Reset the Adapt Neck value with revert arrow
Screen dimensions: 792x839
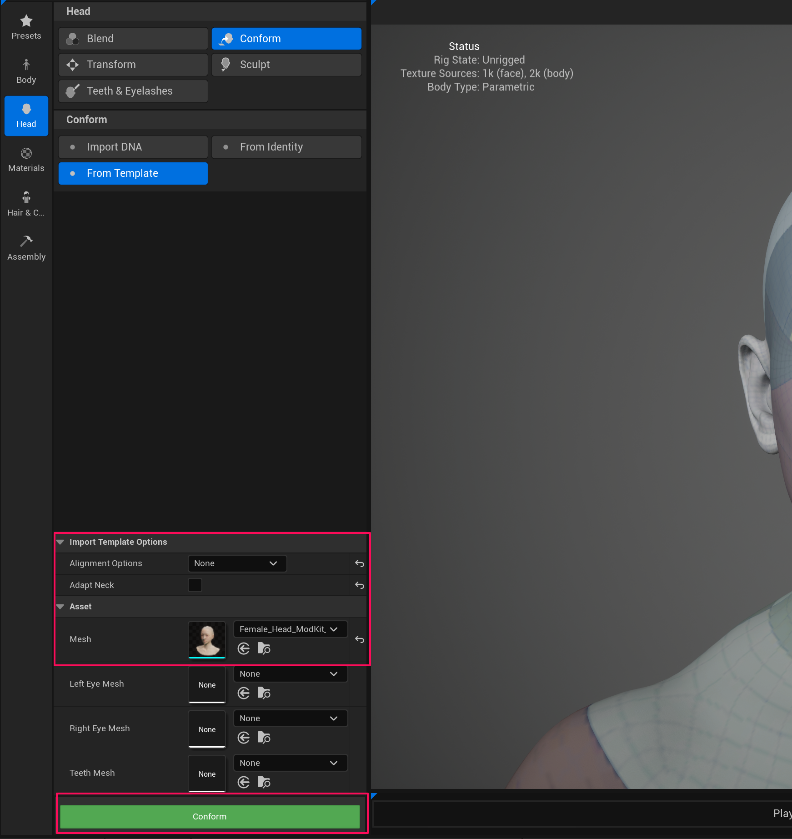(x=359, y=585)
